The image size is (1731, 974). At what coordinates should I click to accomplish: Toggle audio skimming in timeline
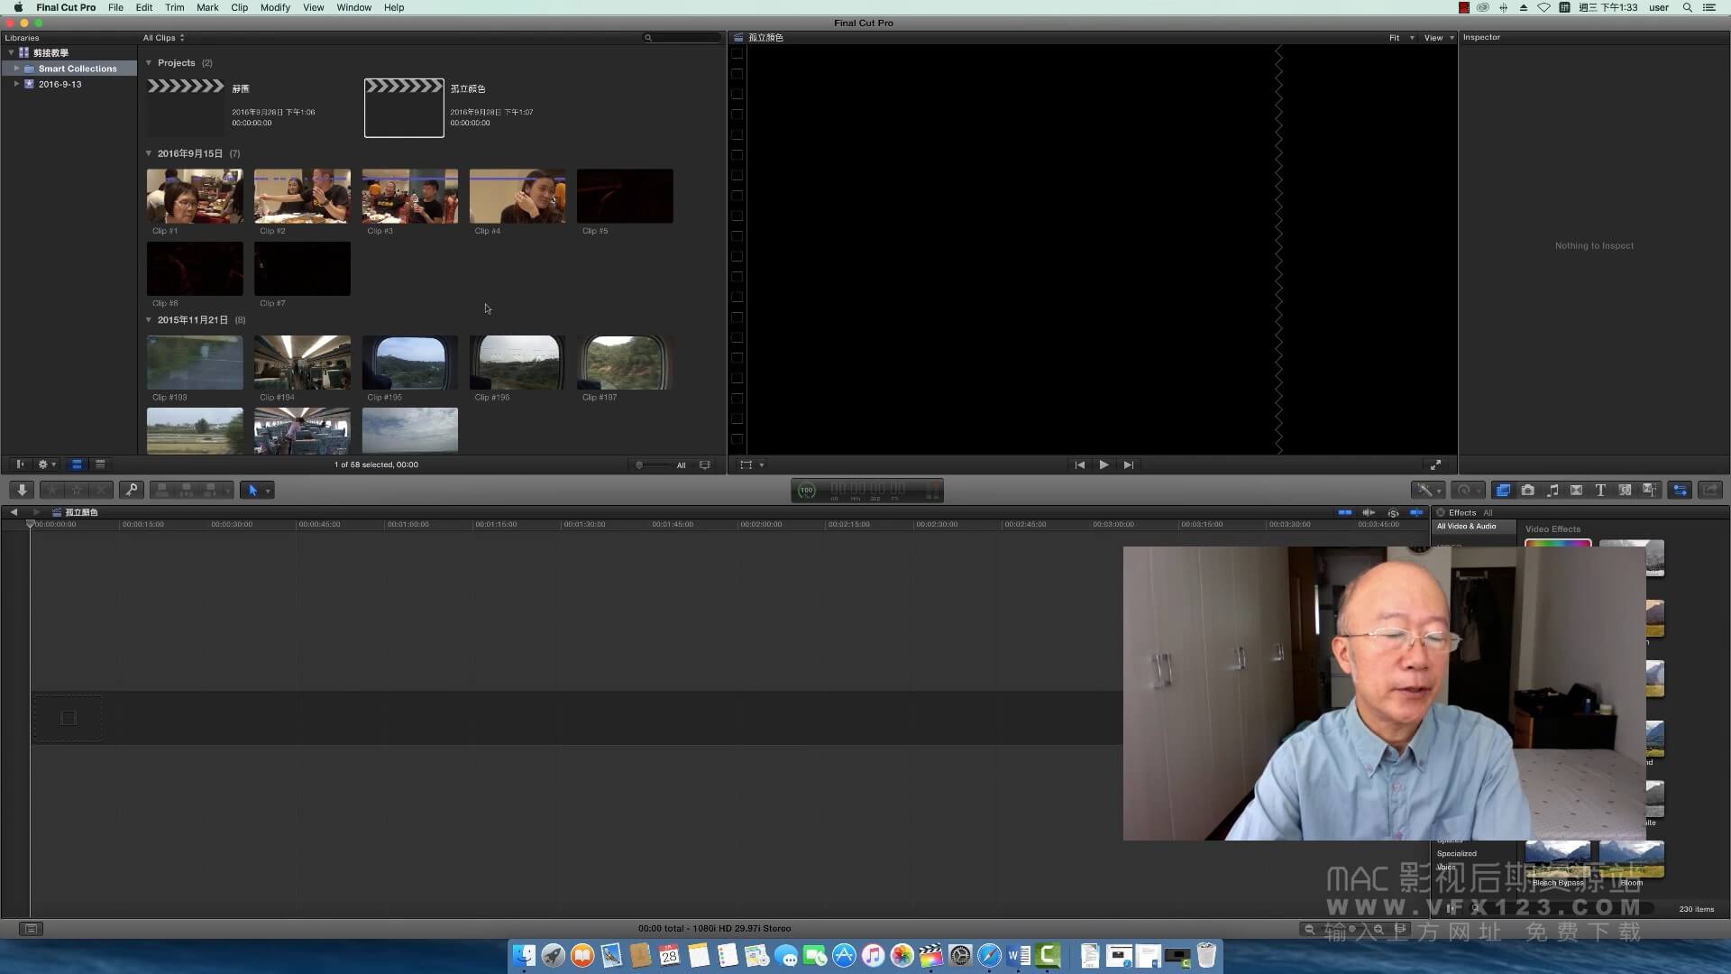(1369, 512)
